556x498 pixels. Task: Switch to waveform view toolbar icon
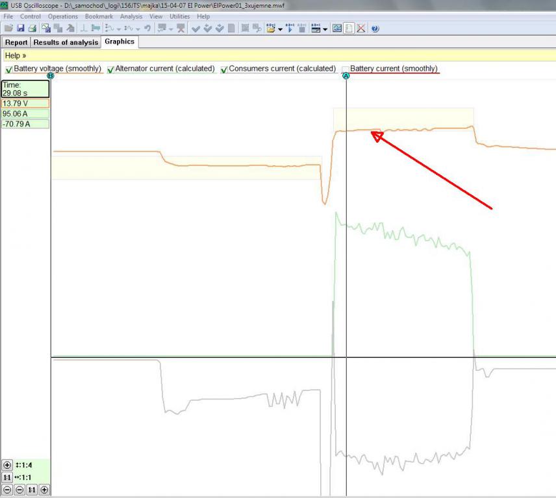pyautogui.click(x=337, y=29)
